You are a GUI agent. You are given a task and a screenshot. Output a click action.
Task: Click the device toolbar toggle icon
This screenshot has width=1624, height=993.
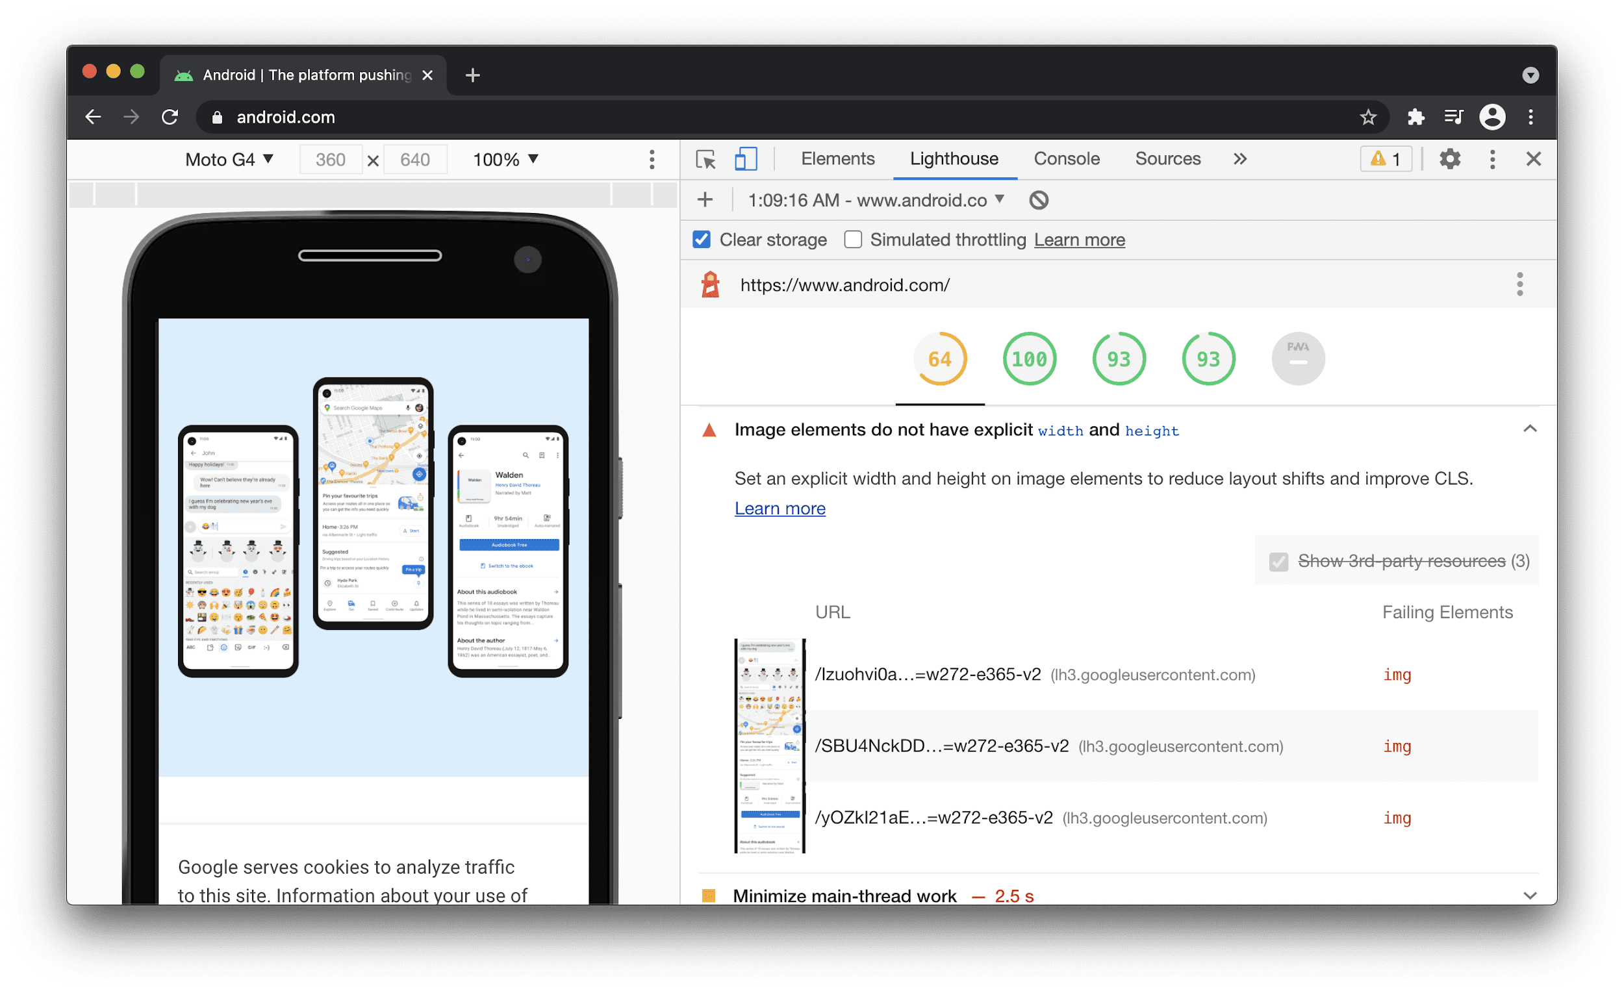(x=744, y=160)
